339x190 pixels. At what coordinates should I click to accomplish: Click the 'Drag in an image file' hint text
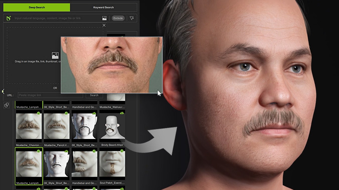(38, 61)
